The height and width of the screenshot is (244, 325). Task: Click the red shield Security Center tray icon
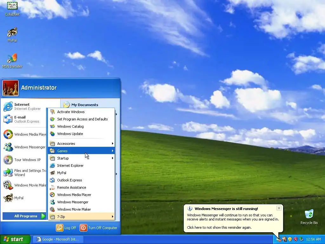pos(295,239)
